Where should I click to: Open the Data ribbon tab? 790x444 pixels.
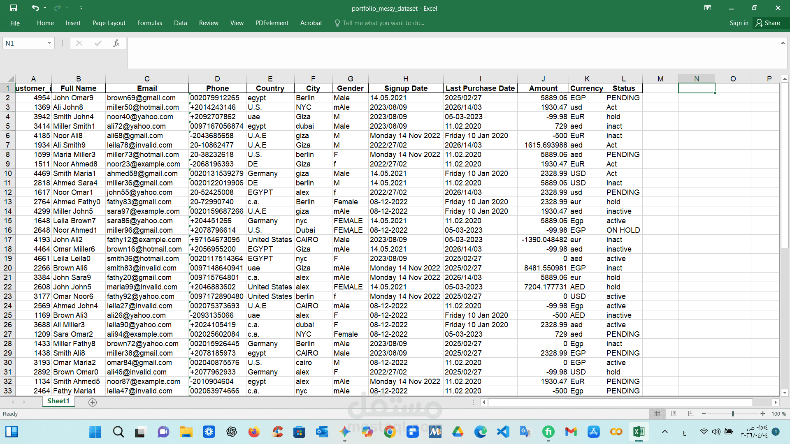point(180,23)
